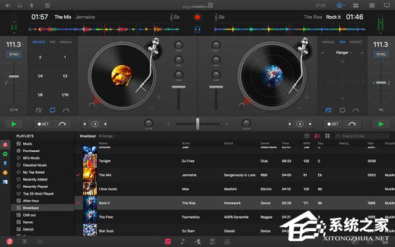This screenshot has width=395, height=247.
Task: Switch to grid view in library
Action: tap(327, 136)
